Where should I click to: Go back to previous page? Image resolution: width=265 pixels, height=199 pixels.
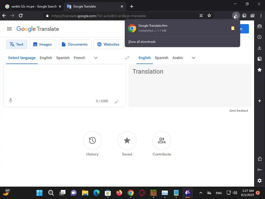point(4,16)
